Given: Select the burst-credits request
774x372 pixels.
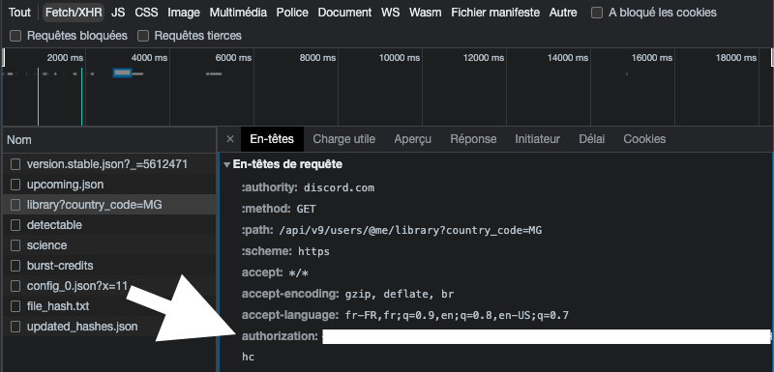Looking at the screenshot, I should pos(109,265).
